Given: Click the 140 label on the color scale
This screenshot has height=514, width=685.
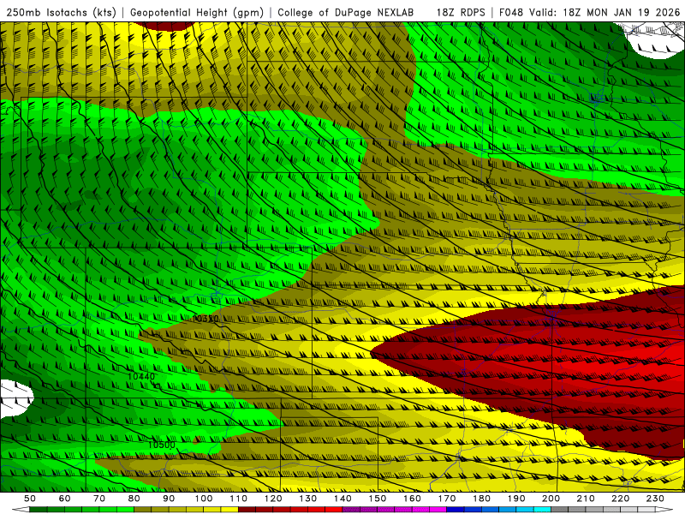Looking at the screenshot, I should click(342, 499).
